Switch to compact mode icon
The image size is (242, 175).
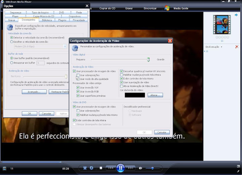[238, 171]
